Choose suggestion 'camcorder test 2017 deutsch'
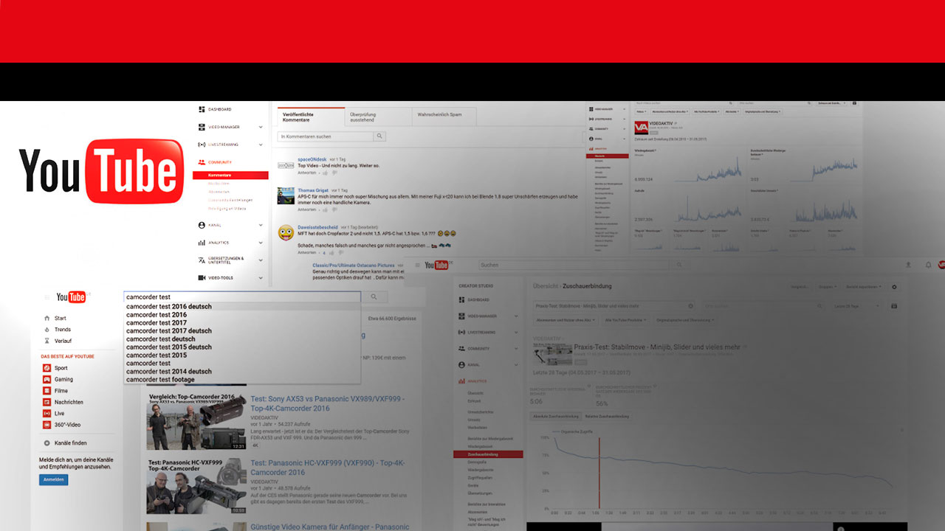Viewport: 945px width, 531px height. pos(168,331)
